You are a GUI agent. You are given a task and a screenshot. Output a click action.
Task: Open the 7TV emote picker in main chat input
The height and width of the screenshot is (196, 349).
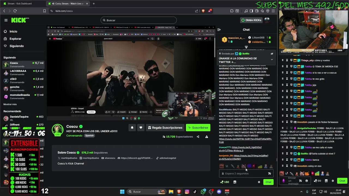[x=269, y=173]
